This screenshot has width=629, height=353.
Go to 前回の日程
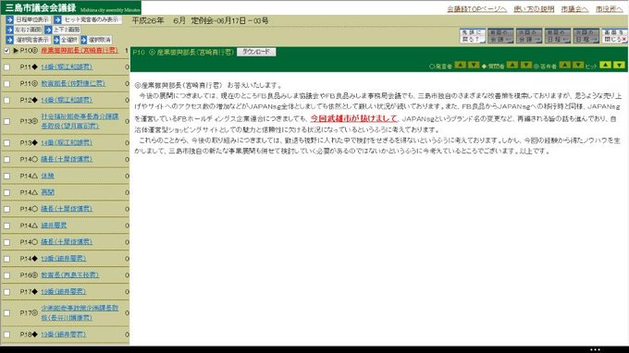click(558, 36)
